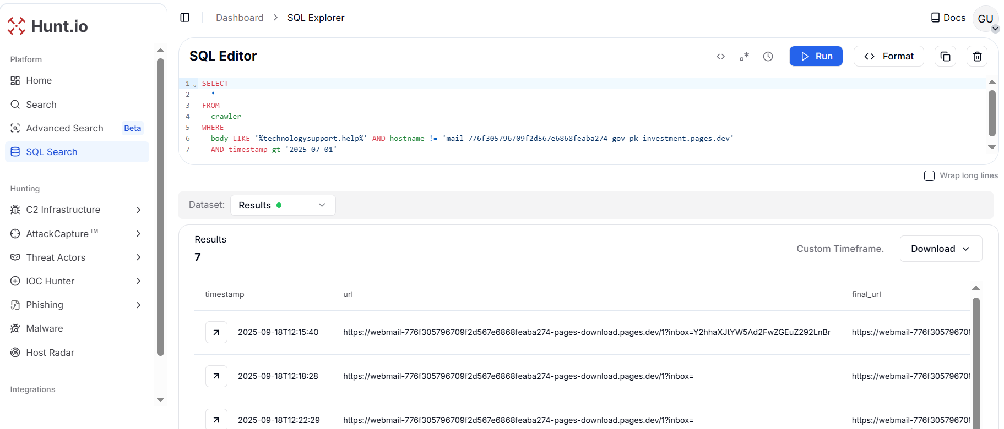Run the SQL query
The height and width of the screenshot is (429, 1004).
816,56
